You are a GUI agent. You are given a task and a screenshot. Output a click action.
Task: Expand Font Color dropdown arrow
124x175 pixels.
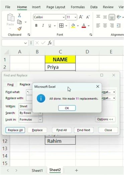[x=89, y=26]
